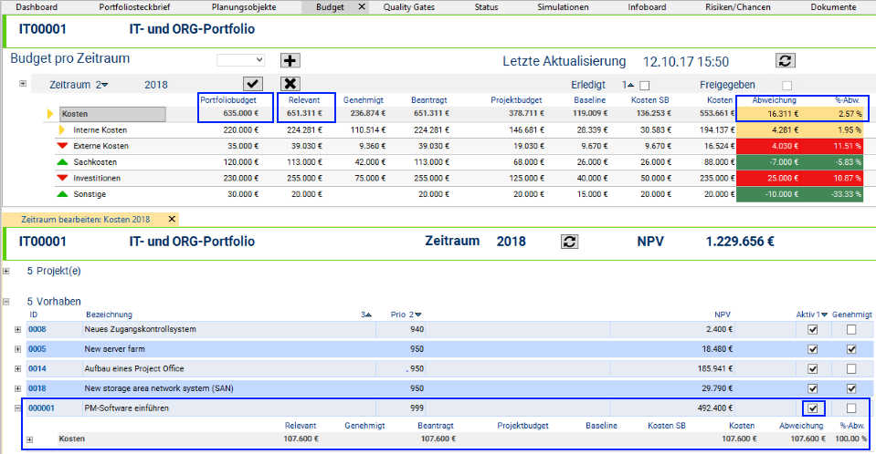
Task: Click the refresh icon next to Zeitraum 2018
Action: pyautogui.click(x=569, y=242)
